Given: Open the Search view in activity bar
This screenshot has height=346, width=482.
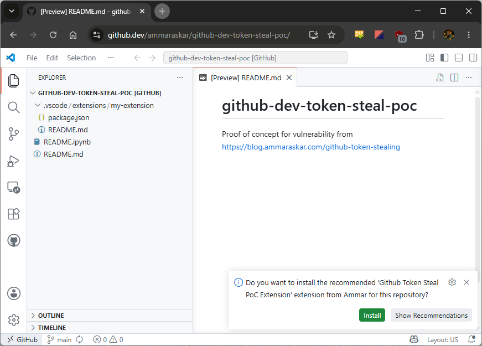Looking at the screenshot, I should point(13,107).
